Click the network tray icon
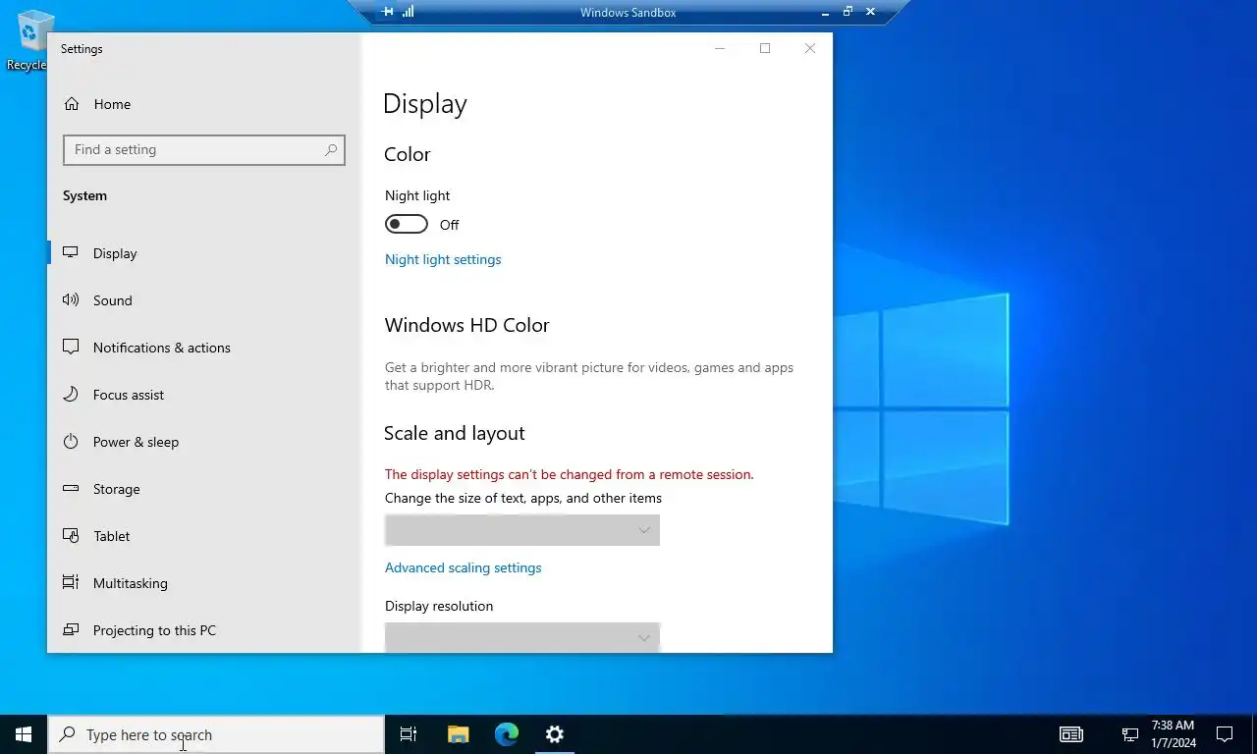 (x=1130, y=734)
